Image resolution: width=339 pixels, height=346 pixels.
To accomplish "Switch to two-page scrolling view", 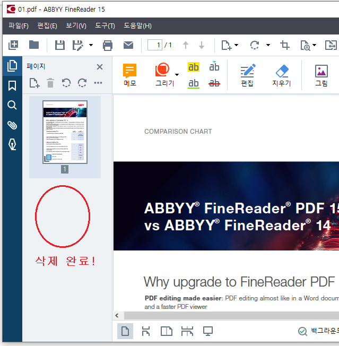I will click(x=187, y=331).
